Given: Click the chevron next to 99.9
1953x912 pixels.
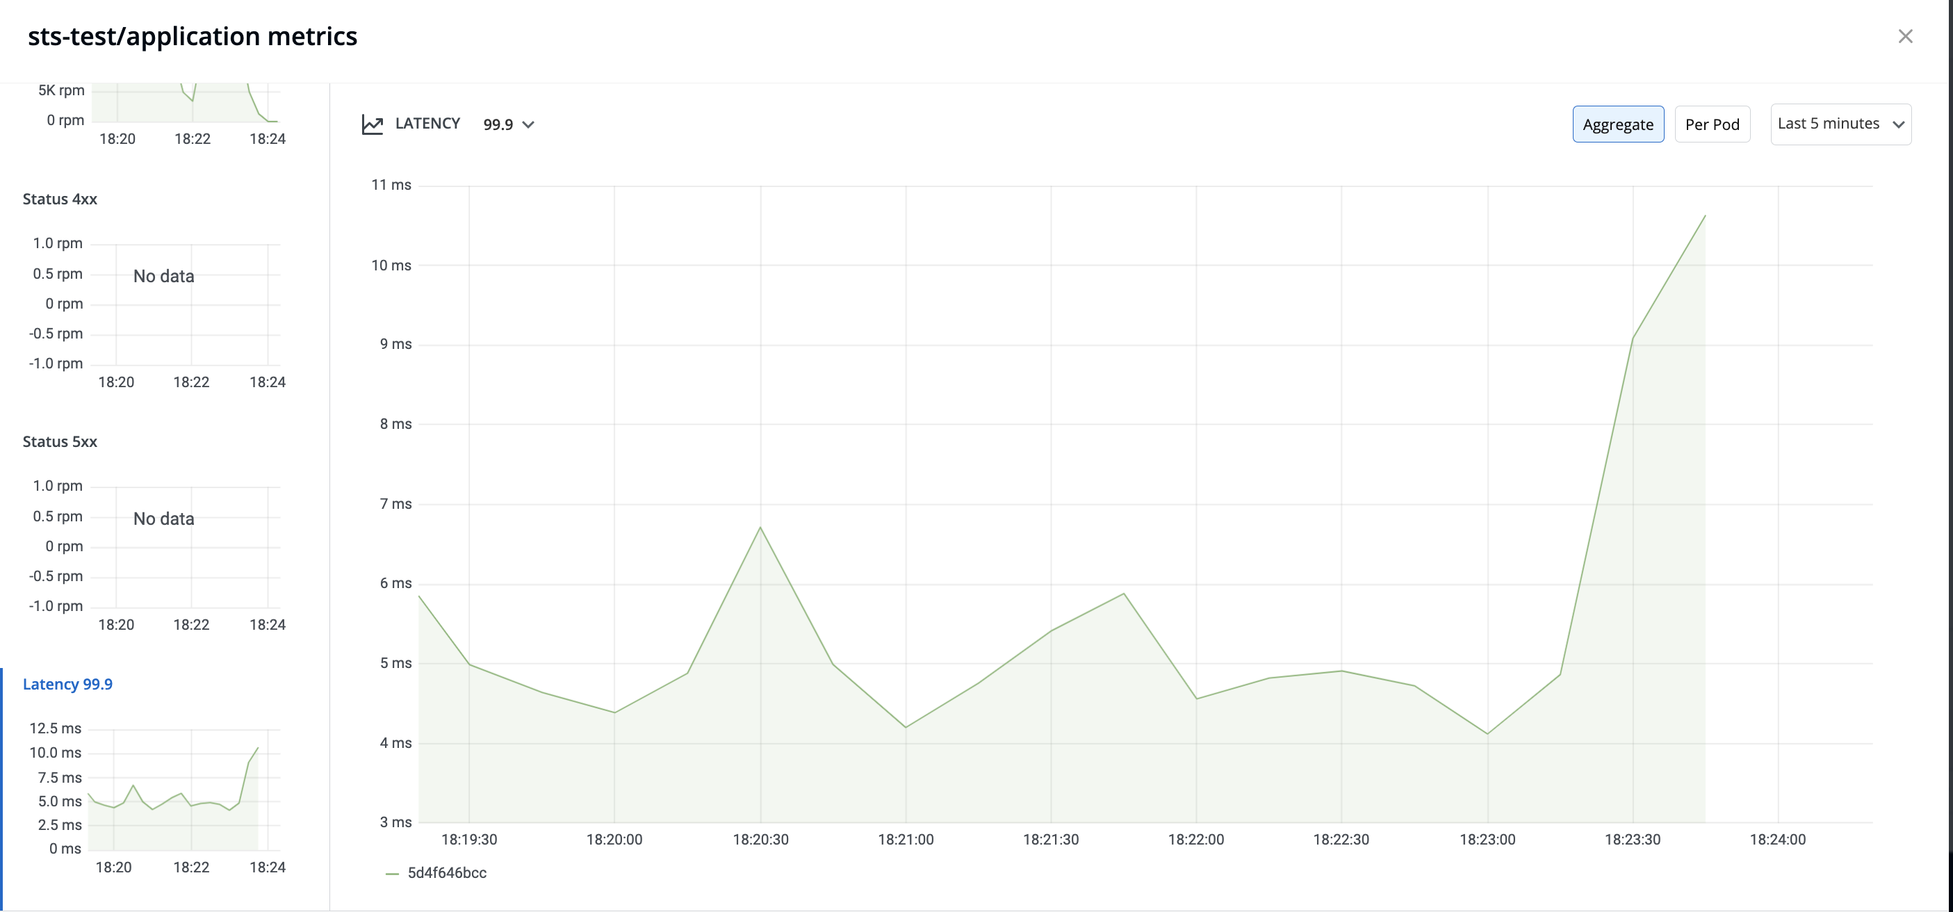Looking at the screenshot, I should pyautogui.click(x=528, y=124).
